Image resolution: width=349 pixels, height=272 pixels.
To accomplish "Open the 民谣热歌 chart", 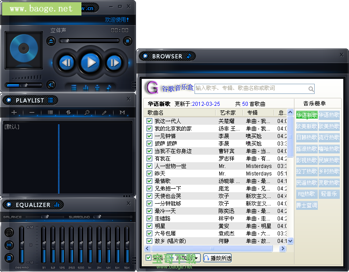I will [307, 183].
